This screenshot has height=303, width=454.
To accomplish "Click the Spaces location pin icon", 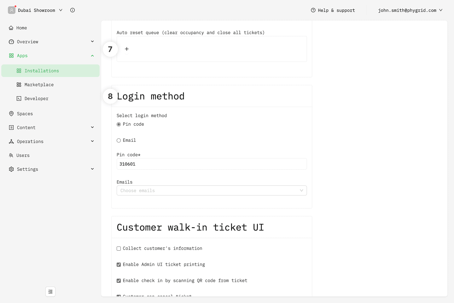I will tap(11, 114).
